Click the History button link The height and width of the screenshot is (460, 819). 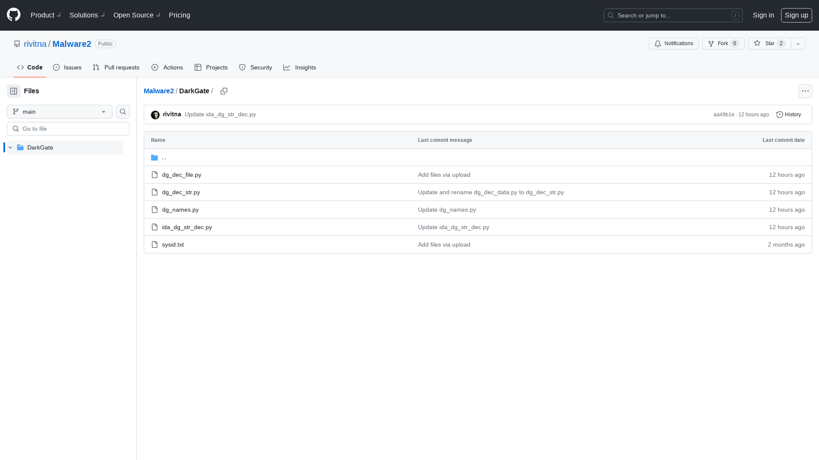pos(789,115)
